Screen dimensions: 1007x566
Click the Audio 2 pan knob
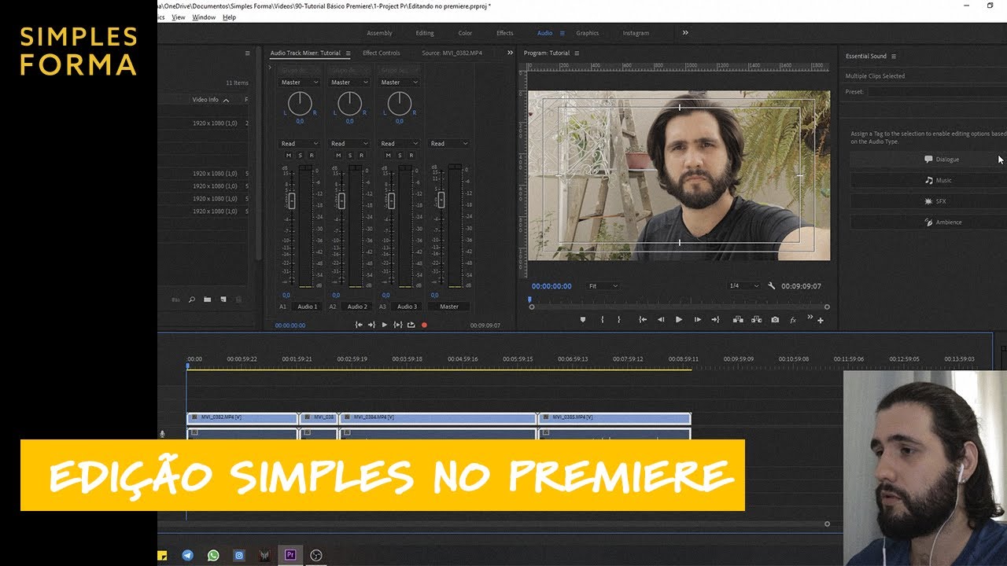[349, 103]
